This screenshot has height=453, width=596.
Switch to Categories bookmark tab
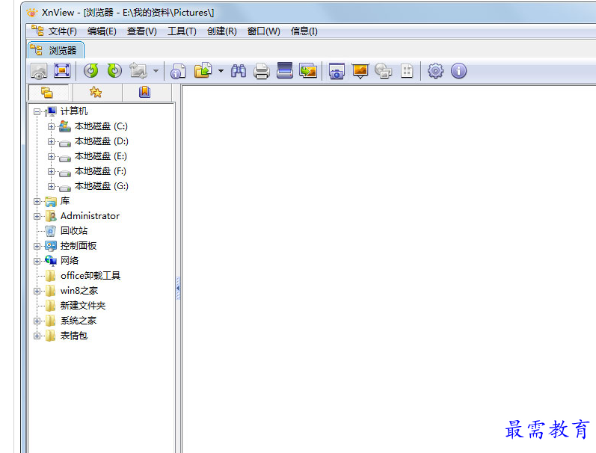(x=145, y=93)
